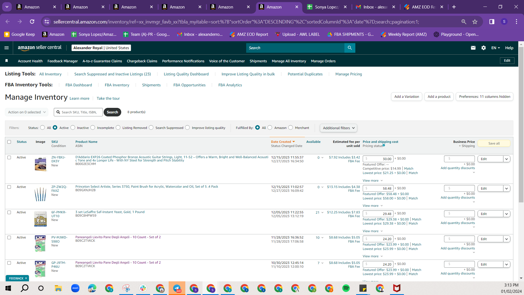
Task: Click the bookmark flag icon in nav bar
Action: (x=7, y=61)
